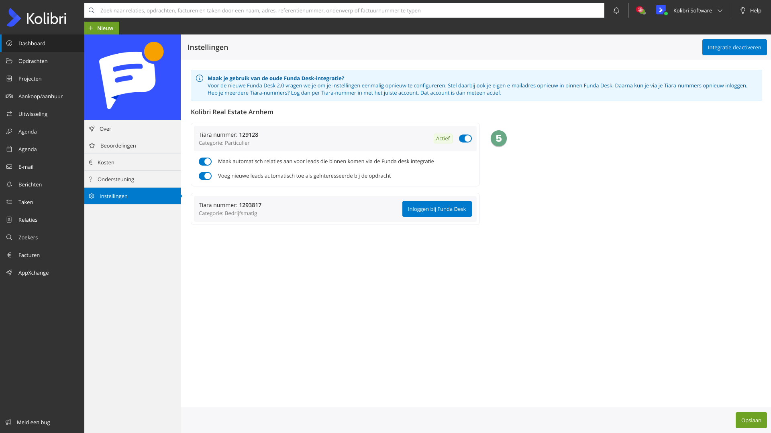Open the Beoordelingen tab

pyautogui.click(x=118, y=146)
